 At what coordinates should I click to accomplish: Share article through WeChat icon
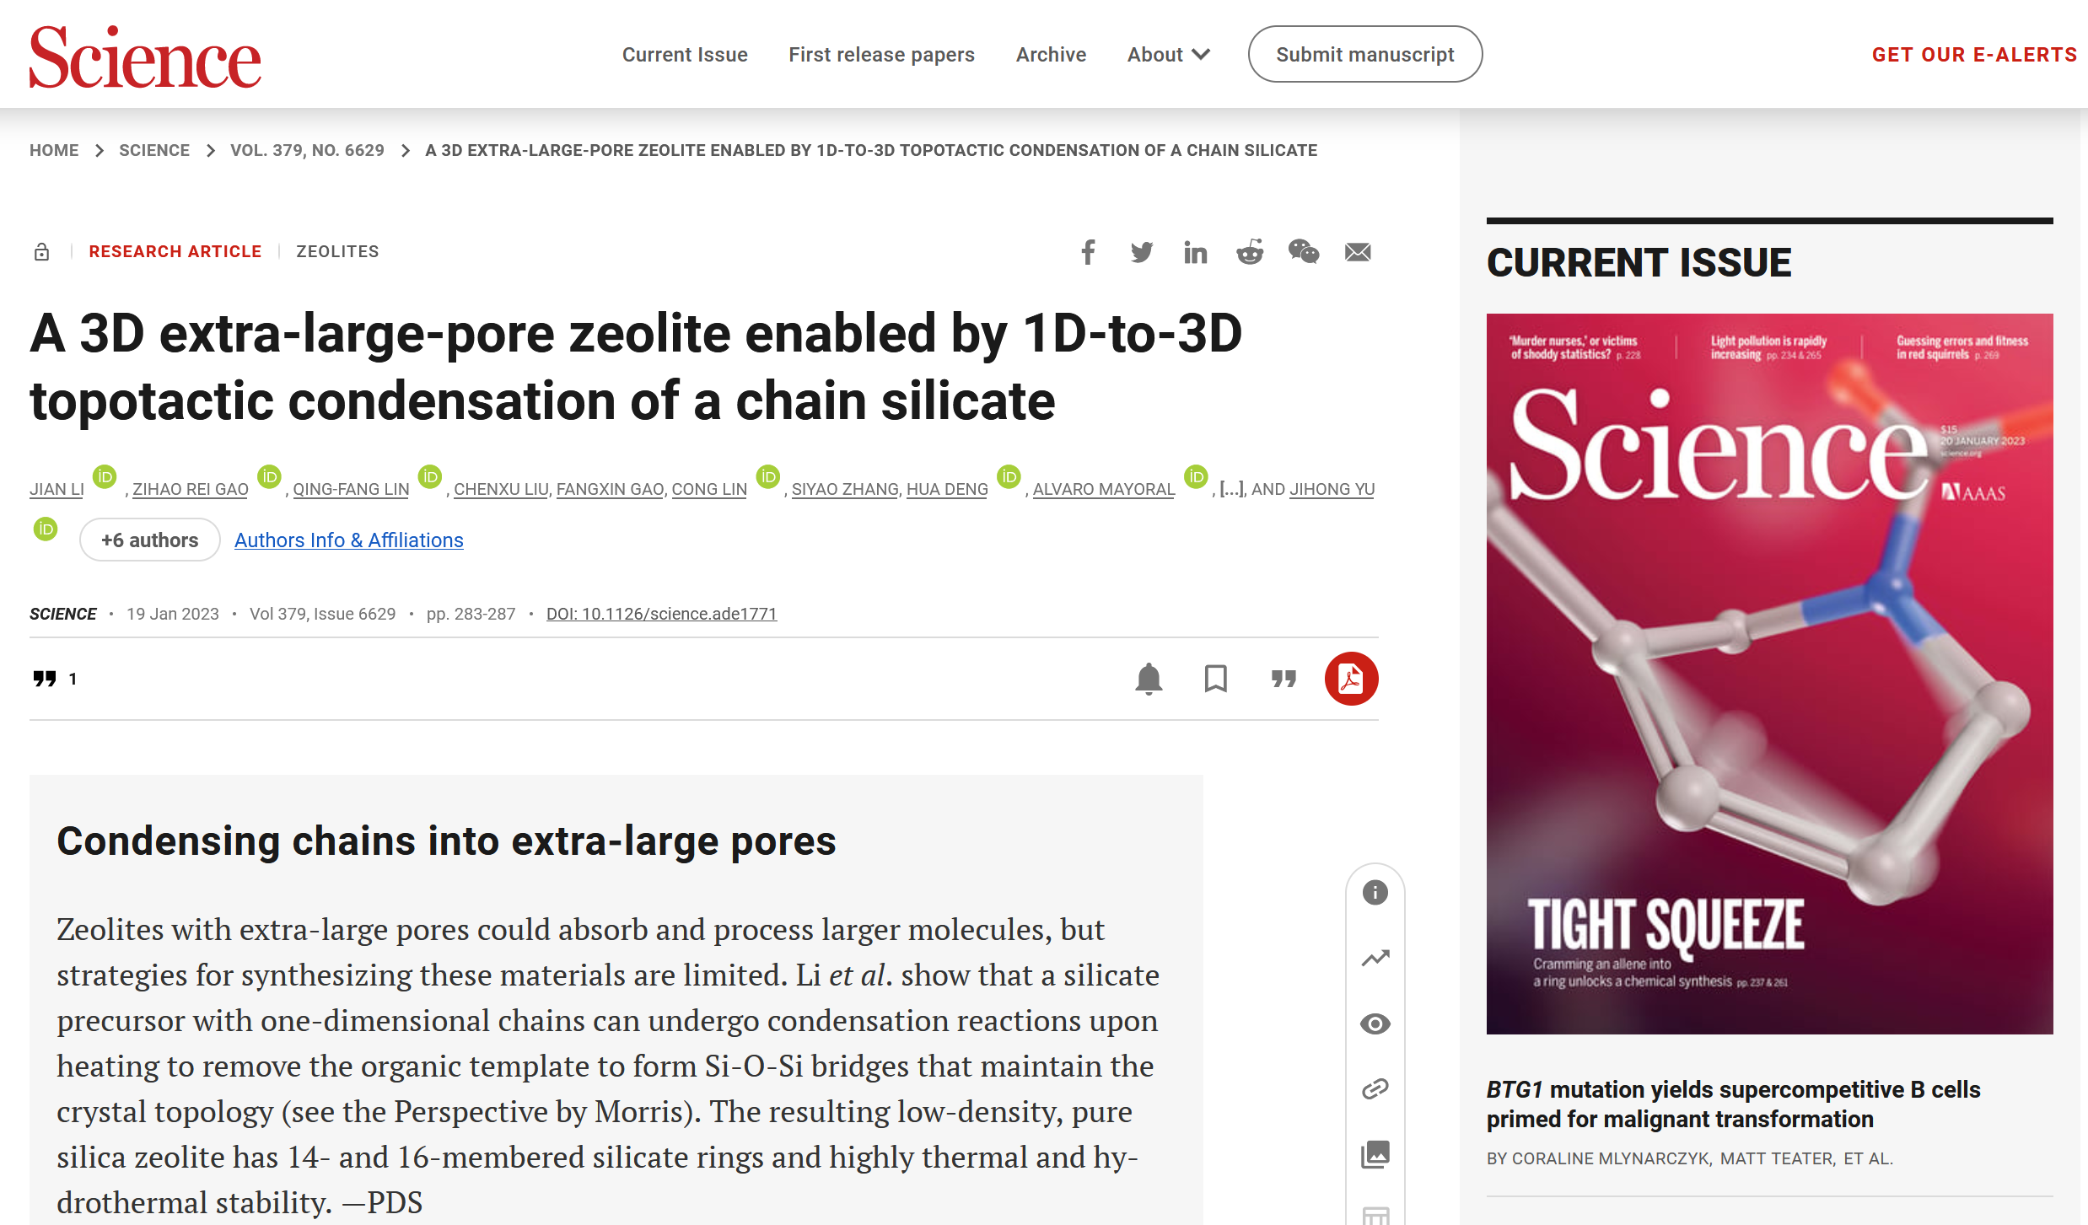pyautogui.click(x=1303, y=252)
